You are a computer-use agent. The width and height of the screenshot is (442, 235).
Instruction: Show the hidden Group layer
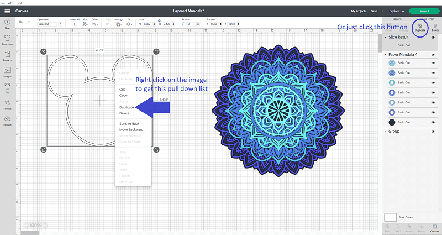coord(433,132)
